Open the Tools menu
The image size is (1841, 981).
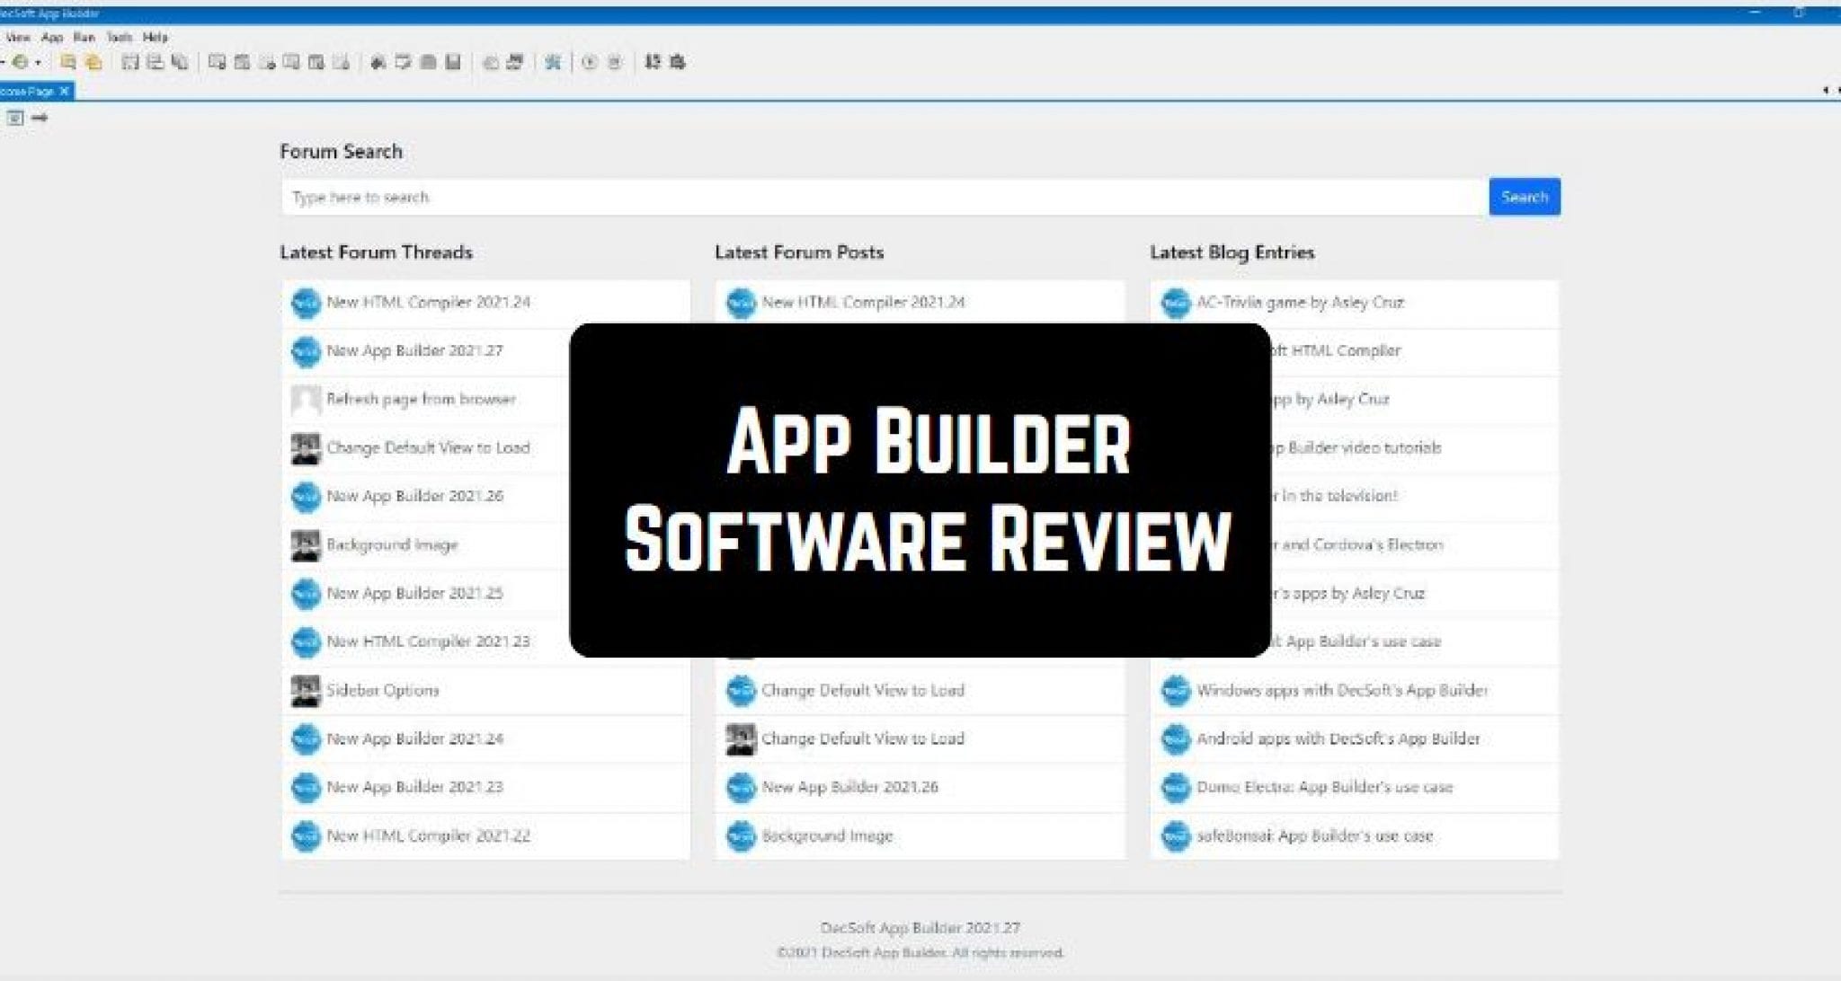coord(118,38)
